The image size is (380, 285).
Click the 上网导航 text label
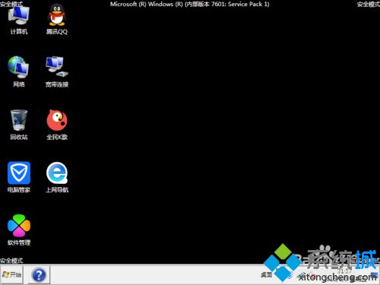coord(57,190)
